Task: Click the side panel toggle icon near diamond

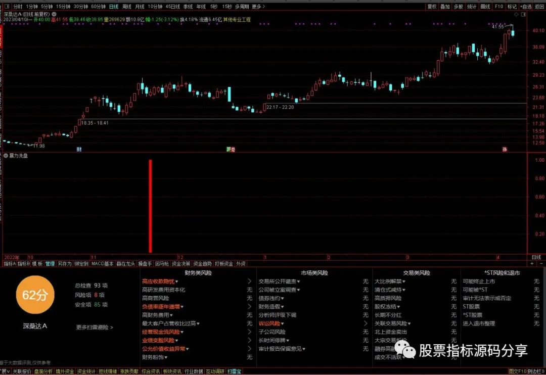Action: pos(523,14)
